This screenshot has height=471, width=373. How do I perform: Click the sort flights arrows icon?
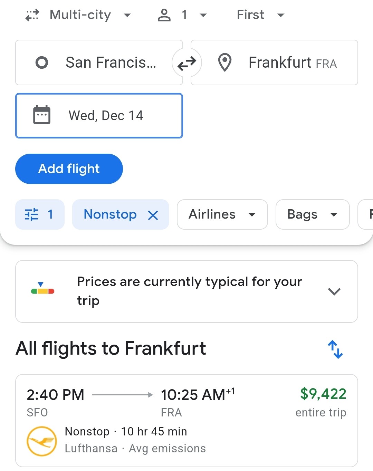pyautogui.click(x=335, y=349)
